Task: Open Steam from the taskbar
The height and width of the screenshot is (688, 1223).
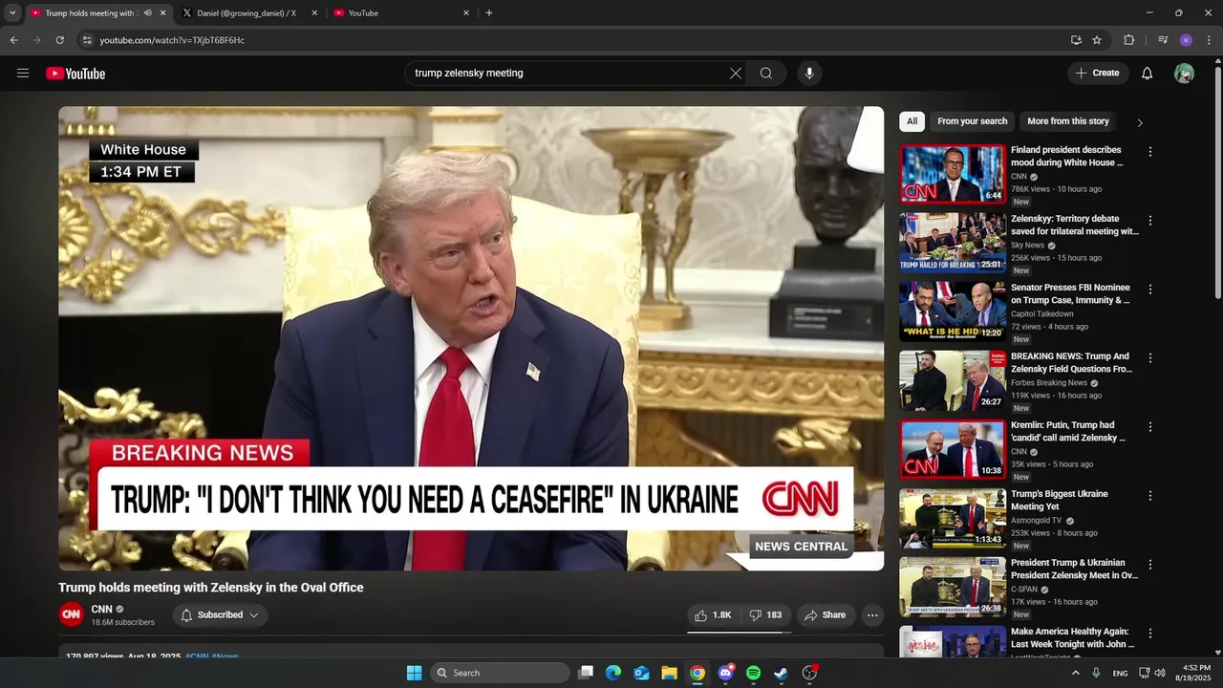Action: 781,673
